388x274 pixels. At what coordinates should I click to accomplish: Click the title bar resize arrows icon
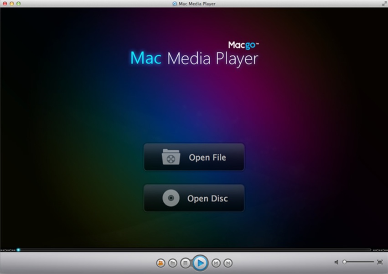coord(383,4)
